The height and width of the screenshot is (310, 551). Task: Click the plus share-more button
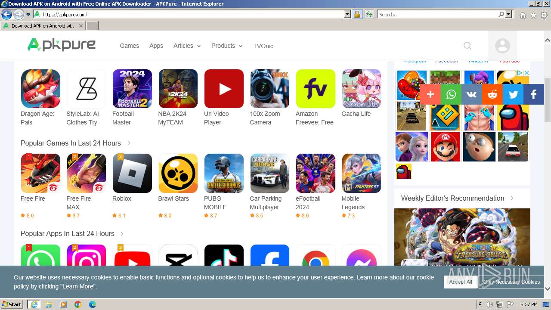coord(430,94)
